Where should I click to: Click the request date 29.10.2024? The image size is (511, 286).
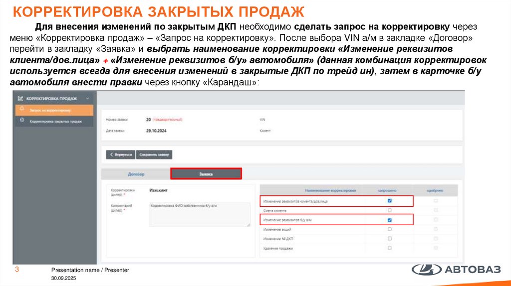[x=156, y=131]
